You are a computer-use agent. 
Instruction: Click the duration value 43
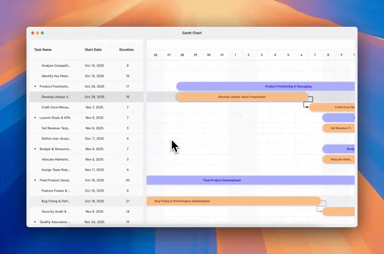tap(128, 180)
